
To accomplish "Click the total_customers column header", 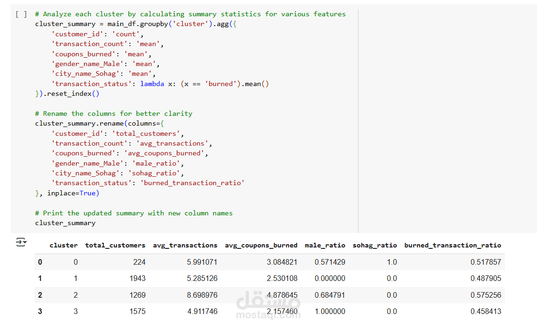I will pos(115,245).
